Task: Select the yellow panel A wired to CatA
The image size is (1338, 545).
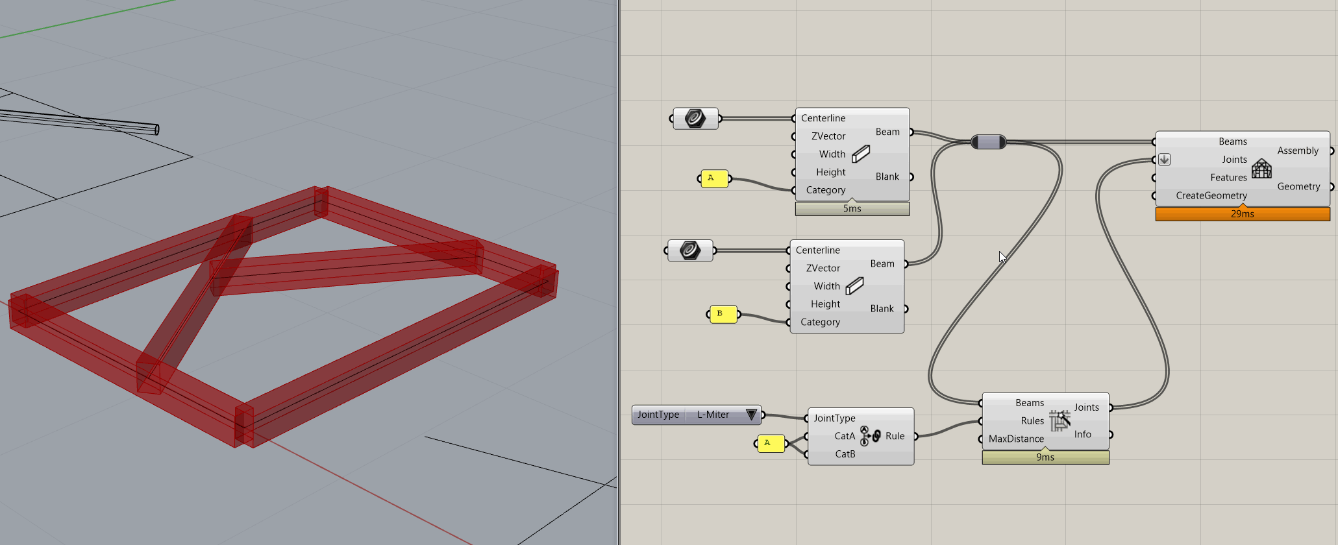Action: click(x=771, y=443)
